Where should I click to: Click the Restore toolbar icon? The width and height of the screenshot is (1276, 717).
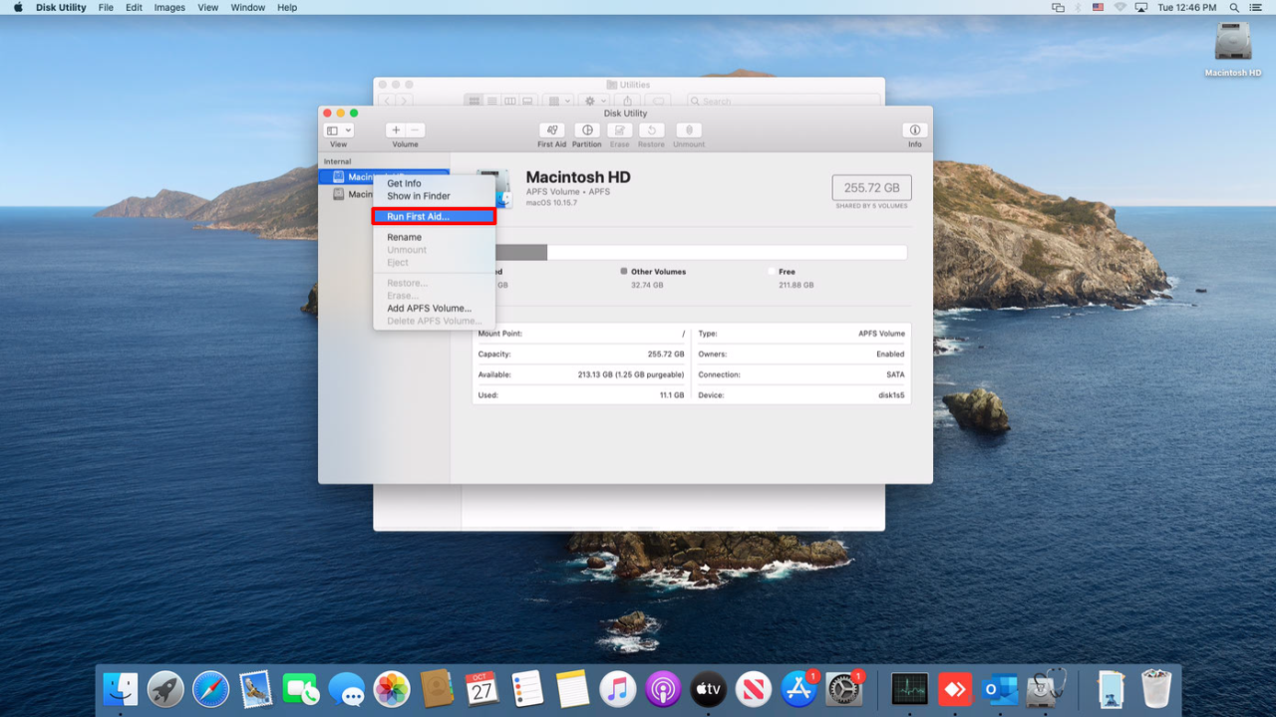654,133
